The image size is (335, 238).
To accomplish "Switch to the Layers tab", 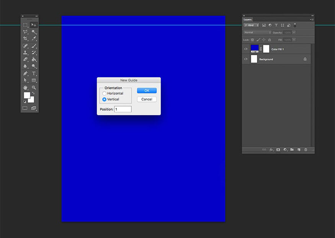I will click(x=248, y=20).
